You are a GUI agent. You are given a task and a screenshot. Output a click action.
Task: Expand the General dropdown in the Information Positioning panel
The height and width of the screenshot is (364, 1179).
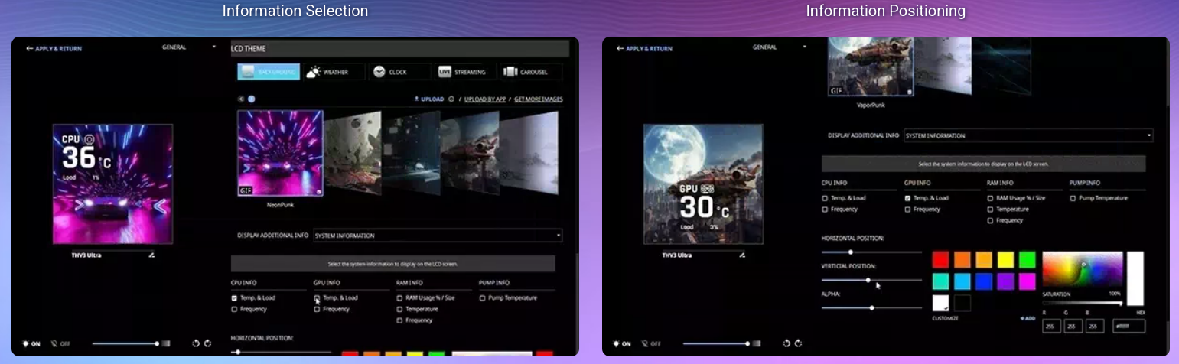(779, 47)
